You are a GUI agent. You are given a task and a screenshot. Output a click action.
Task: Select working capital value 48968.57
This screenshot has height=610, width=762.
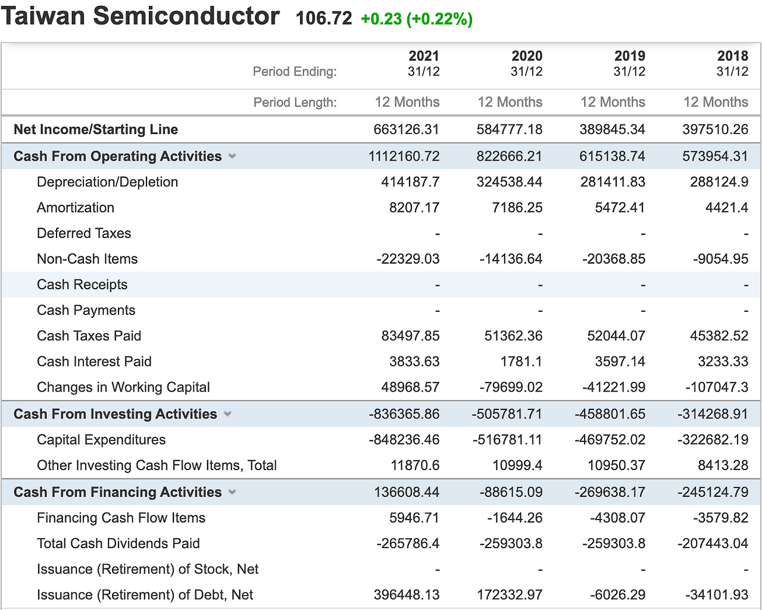[x=411, y=387]
